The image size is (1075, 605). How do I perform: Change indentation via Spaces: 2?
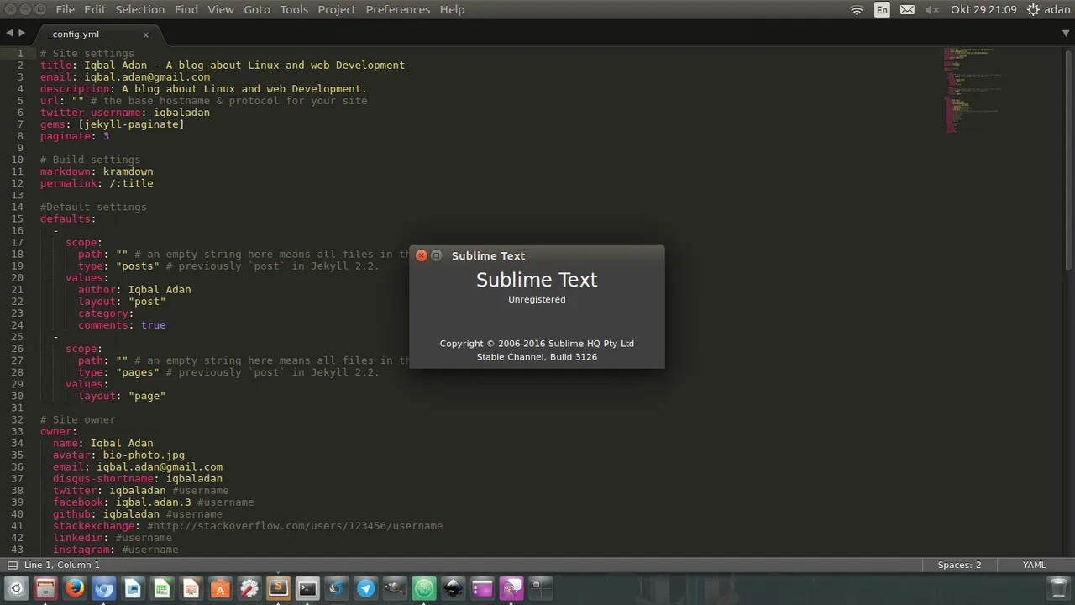(959, 565)
